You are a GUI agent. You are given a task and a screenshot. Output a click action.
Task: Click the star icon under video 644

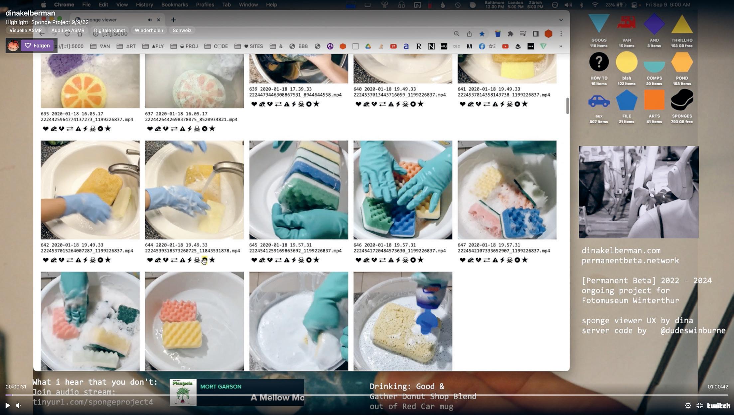click(x=212, y=260)
